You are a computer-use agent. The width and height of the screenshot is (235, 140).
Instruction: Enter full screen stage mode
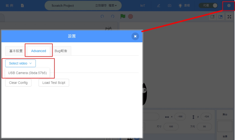click(229, 17)
